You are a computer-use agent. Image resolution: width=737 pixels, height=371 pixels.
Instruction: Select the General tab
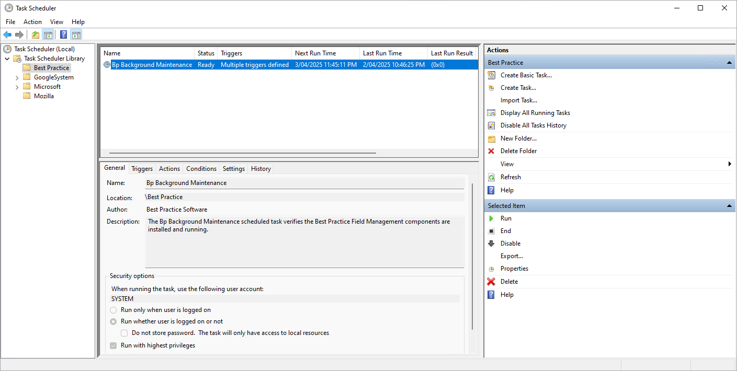click(x=115, y=168)
